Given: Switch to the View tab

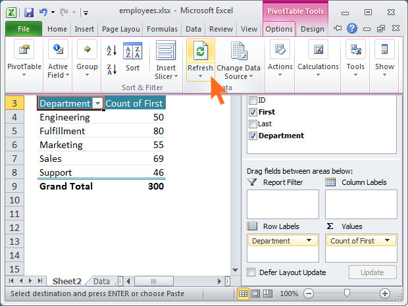Looking at the screenshot, I should 249,29.
